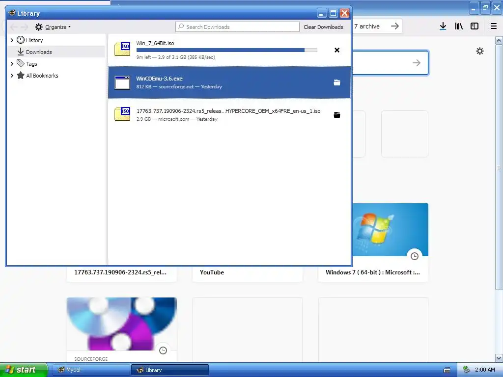Click the history clock badge on SourceForge tile
The image size is (503, 377).
pyautogui.click(x=163, y=350)
